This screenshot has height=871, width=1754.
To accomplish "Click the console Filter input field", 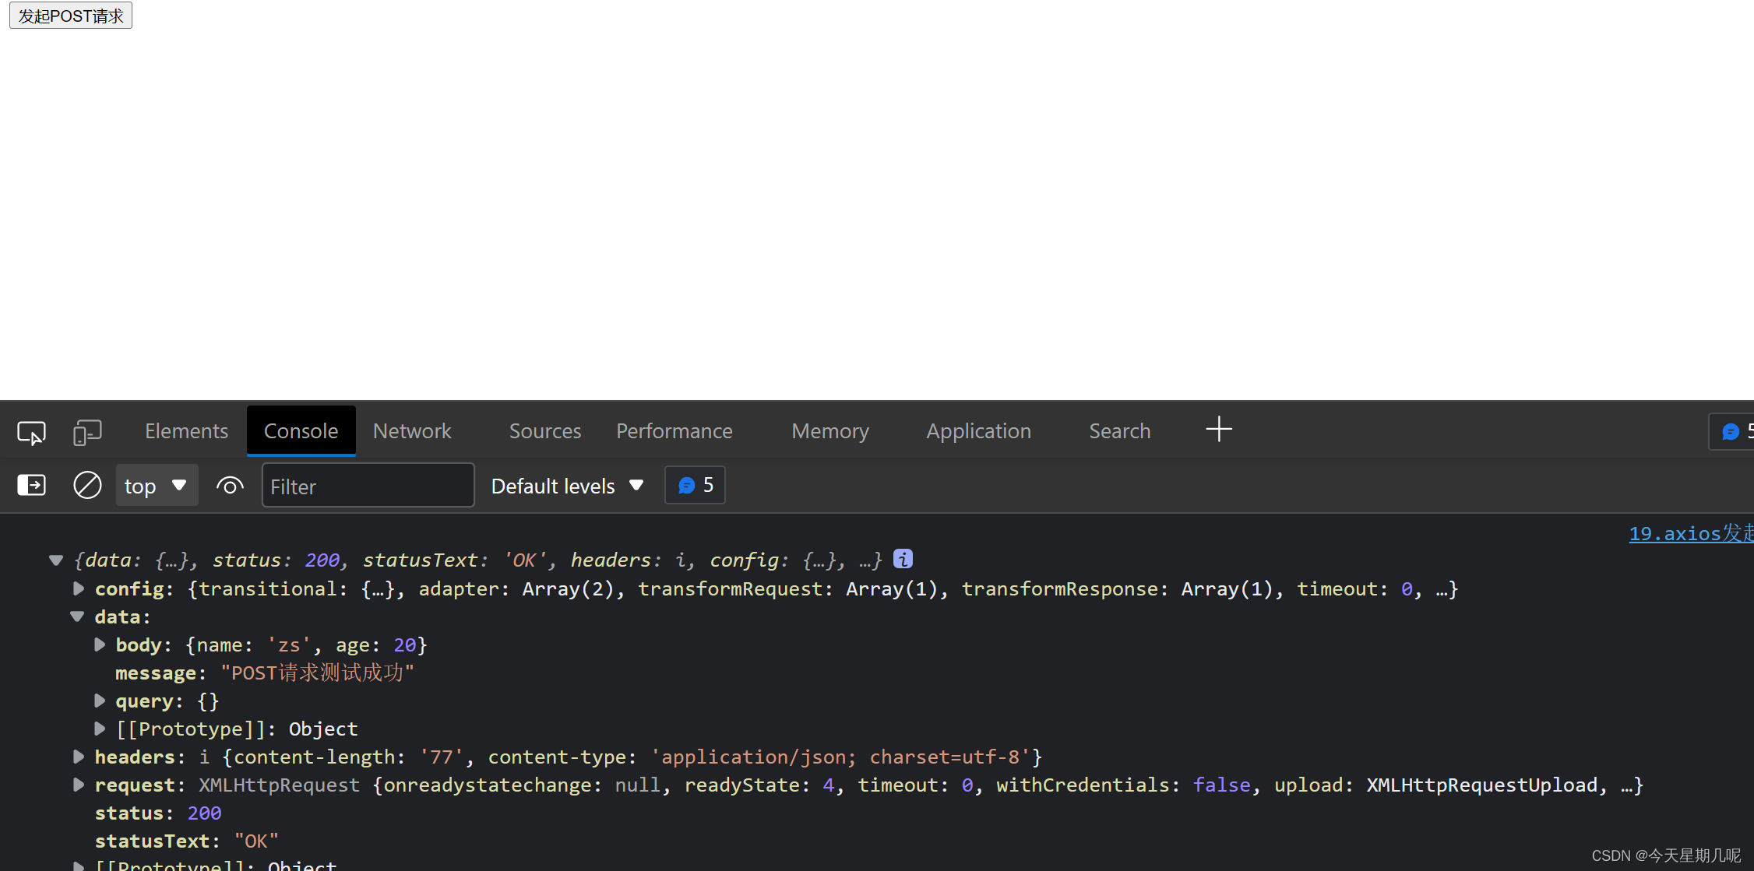I will (368, 486).
